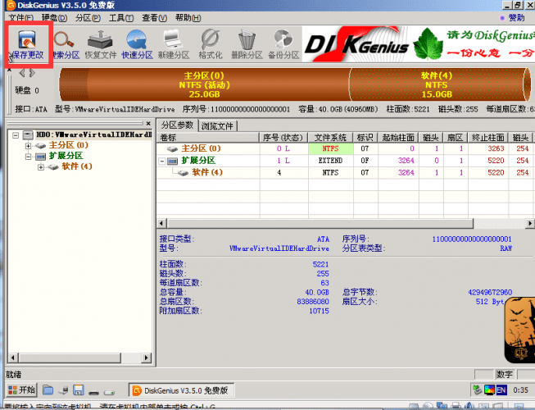This screenshot has width=535, height=410.
Task: Expand 主分区(0) in the tree
Action: (28, 146)
